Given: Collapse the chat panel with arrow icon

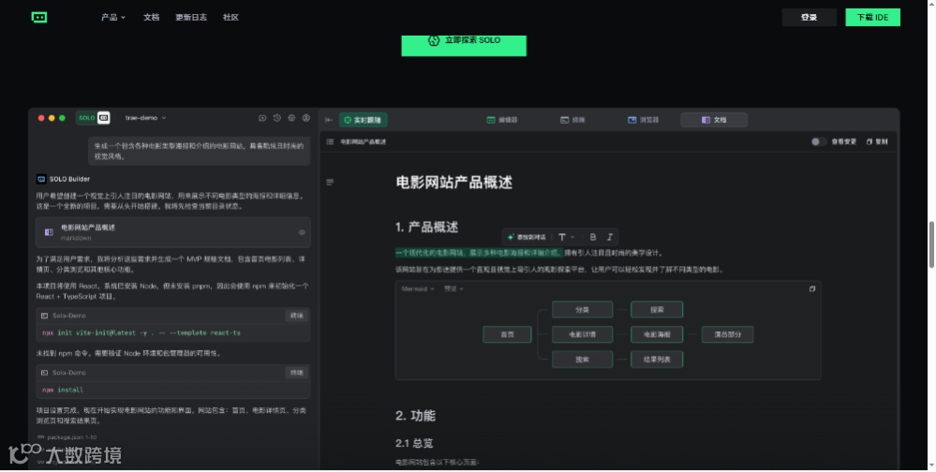Looking at the screenshot, I should 329,120.
